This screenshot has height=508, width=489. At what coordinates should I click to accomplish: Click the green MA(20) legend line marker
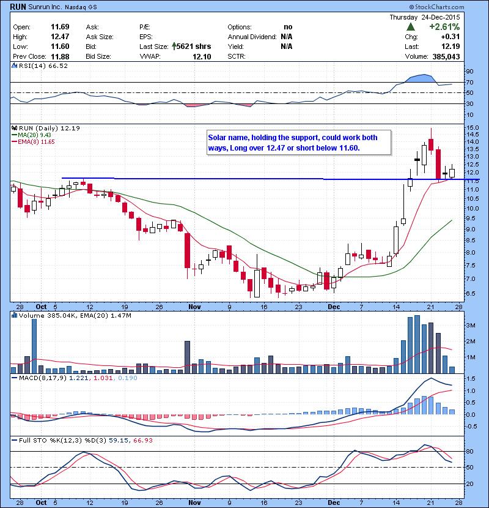click(15, 135)
